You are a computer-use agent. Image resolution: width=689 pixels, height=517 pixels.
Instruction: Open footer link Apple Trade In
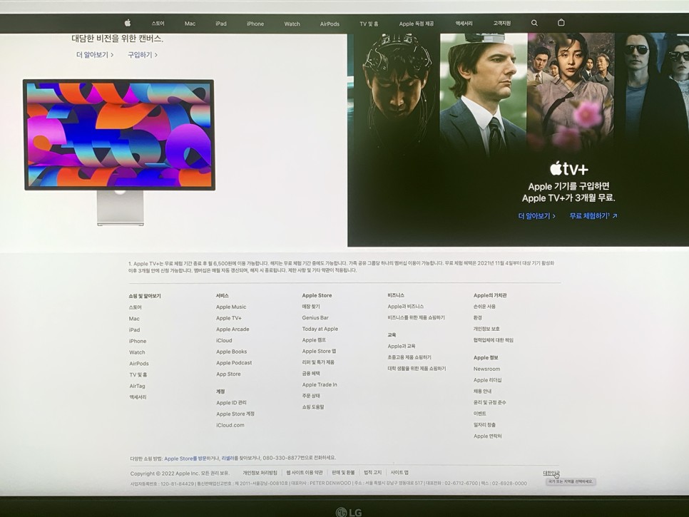pyautogui.click(x=320, y=385)
